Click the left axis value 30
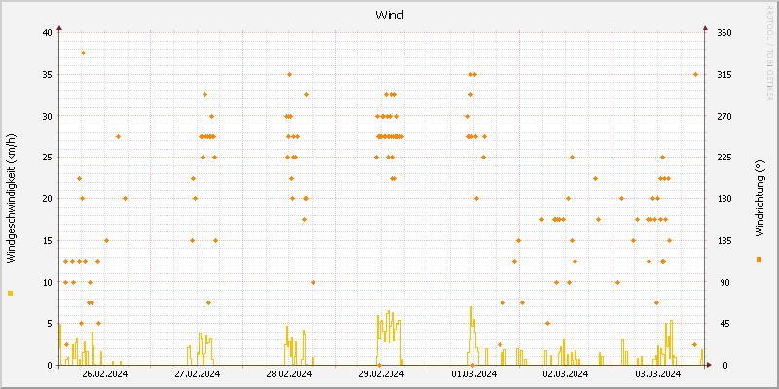The width and height of the screenshot is (779, 389). [47, 116]
